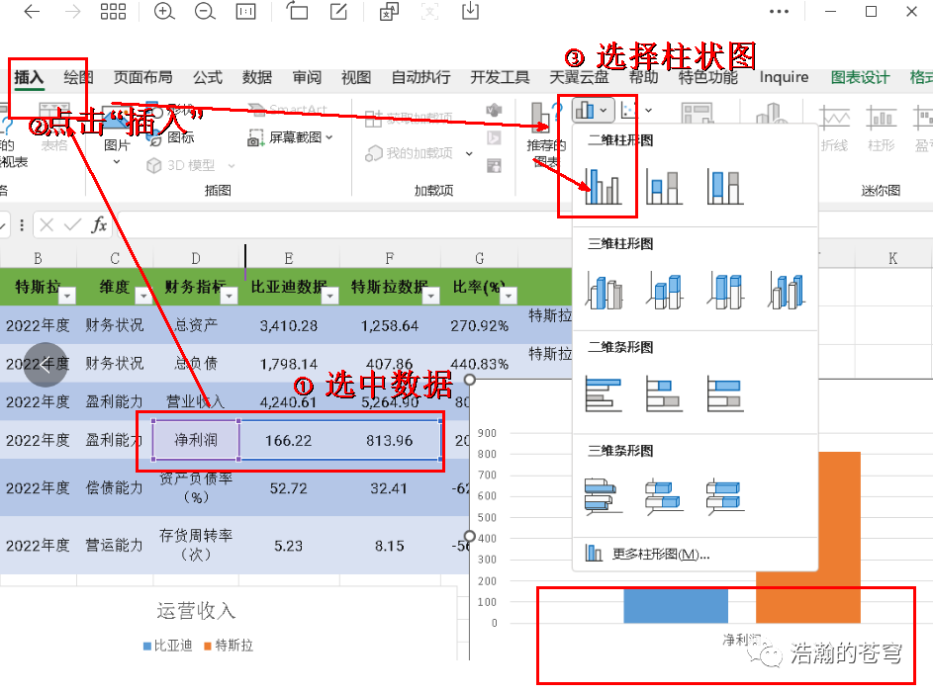933x694 pixels.
Task: Select the 2D clustered column chart icon
Action: 603,186
